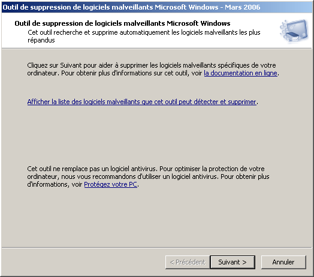Screen dimensions: 314x277
Task: Click the greyed-out Précédent button
Action: click(188, 262)
